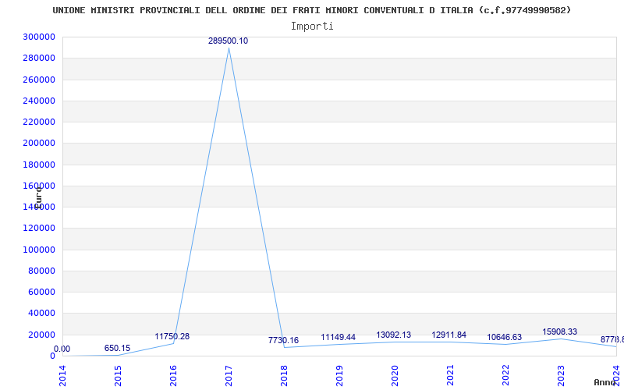The image size is (624, 390).
Task: Select the 12911.84 data label
Action: click(449, 335)
